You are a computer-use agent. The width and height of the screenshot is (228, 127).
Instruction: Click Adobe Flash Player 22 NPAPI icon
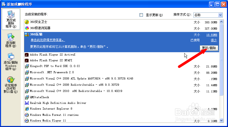(27, 60)
